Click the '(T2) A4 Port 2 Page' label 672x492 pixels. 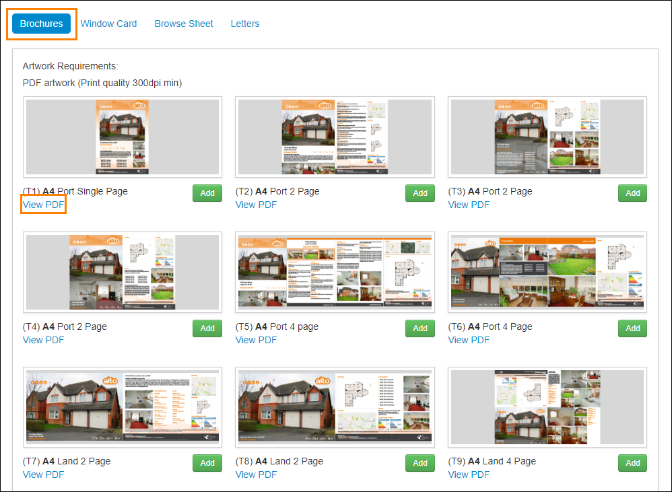(x=277, y=191)
